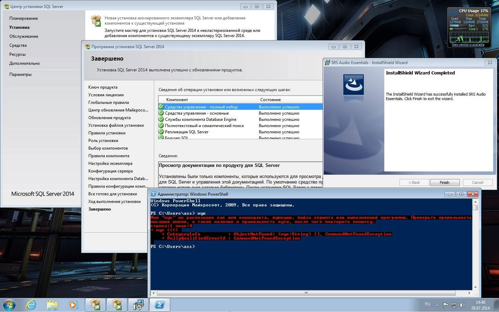Click the Компонент column header
The width and height of the screenshot is (499, 312).
[208, 99]
